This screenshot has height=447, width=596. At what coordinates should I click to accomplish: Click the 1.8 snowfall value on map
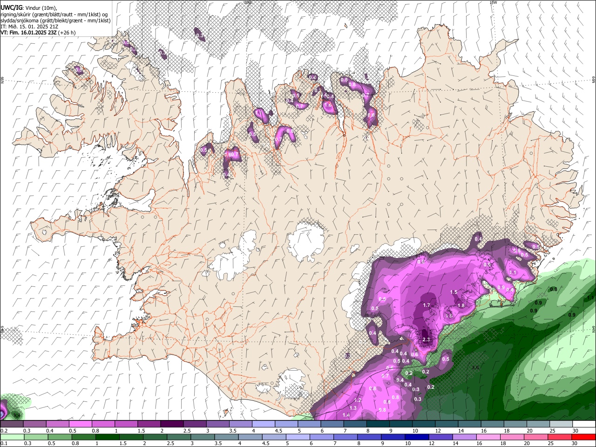[x=461, y=305]
